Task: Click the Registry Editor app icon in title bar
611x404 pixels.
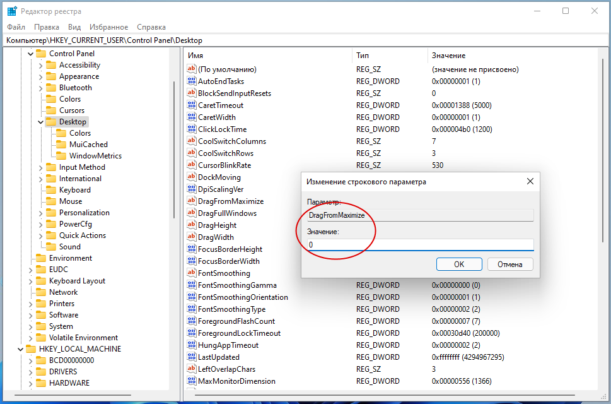Action: tap(12, 11)
